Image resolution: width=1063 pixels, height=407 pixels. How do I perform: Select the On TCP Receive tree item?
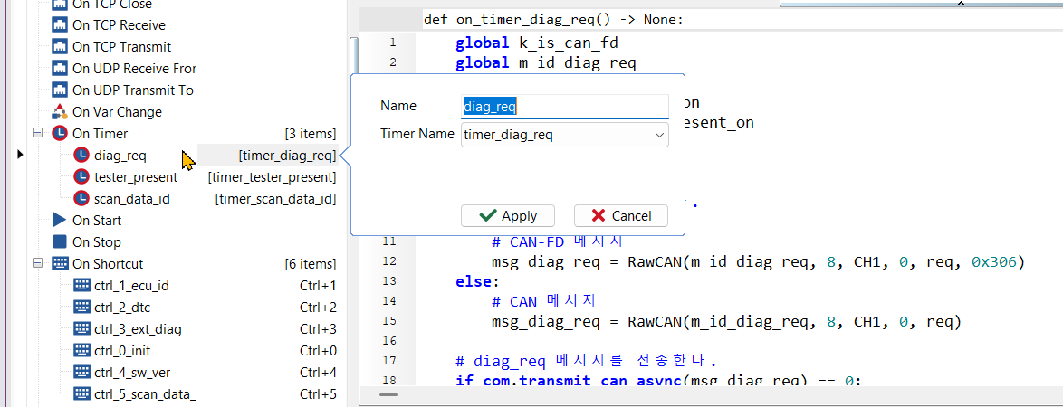click(119, 25)
